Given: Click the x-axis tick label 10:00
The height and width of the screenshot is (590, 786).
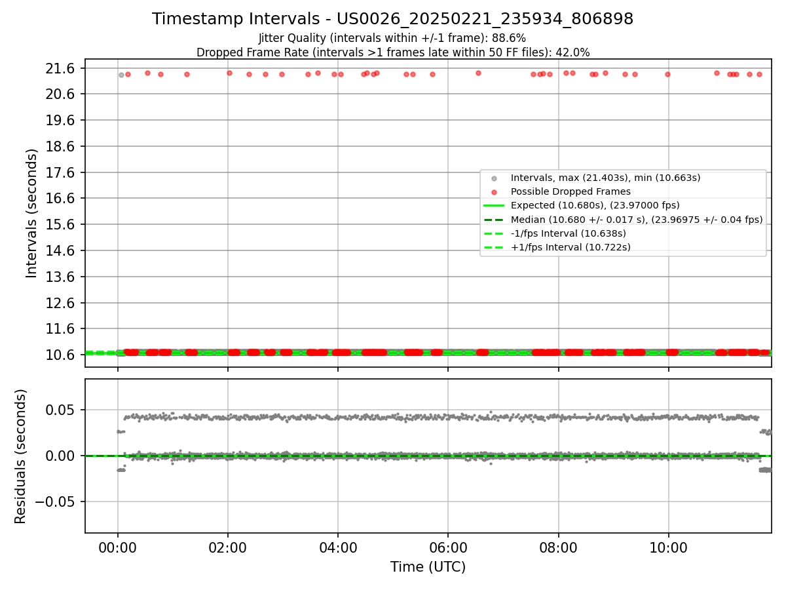Looking at the screenshot, I should [x=669, y=547].
